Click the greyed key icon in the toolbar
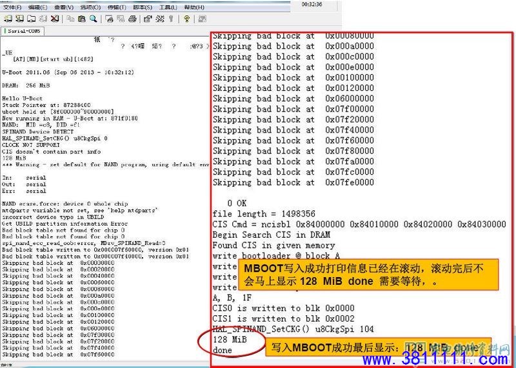The height and width of the screenshot is (368, 516). click(x=171, y=19)
